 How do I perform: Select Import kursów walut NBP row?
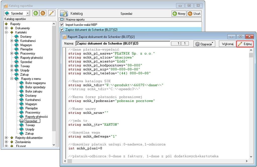pyautogui.click(x=130, y=25)
